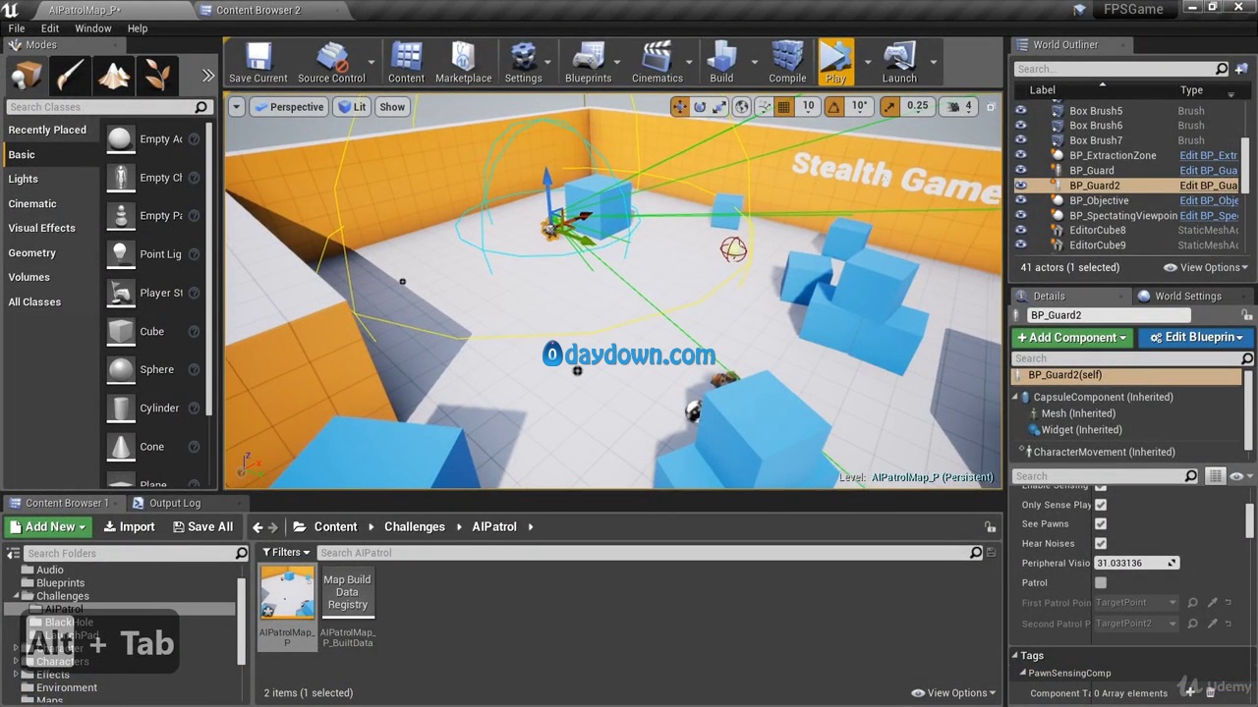Expand the modes panel chevron
This screenshot has width=1258, height=707.
pos(207,76)
